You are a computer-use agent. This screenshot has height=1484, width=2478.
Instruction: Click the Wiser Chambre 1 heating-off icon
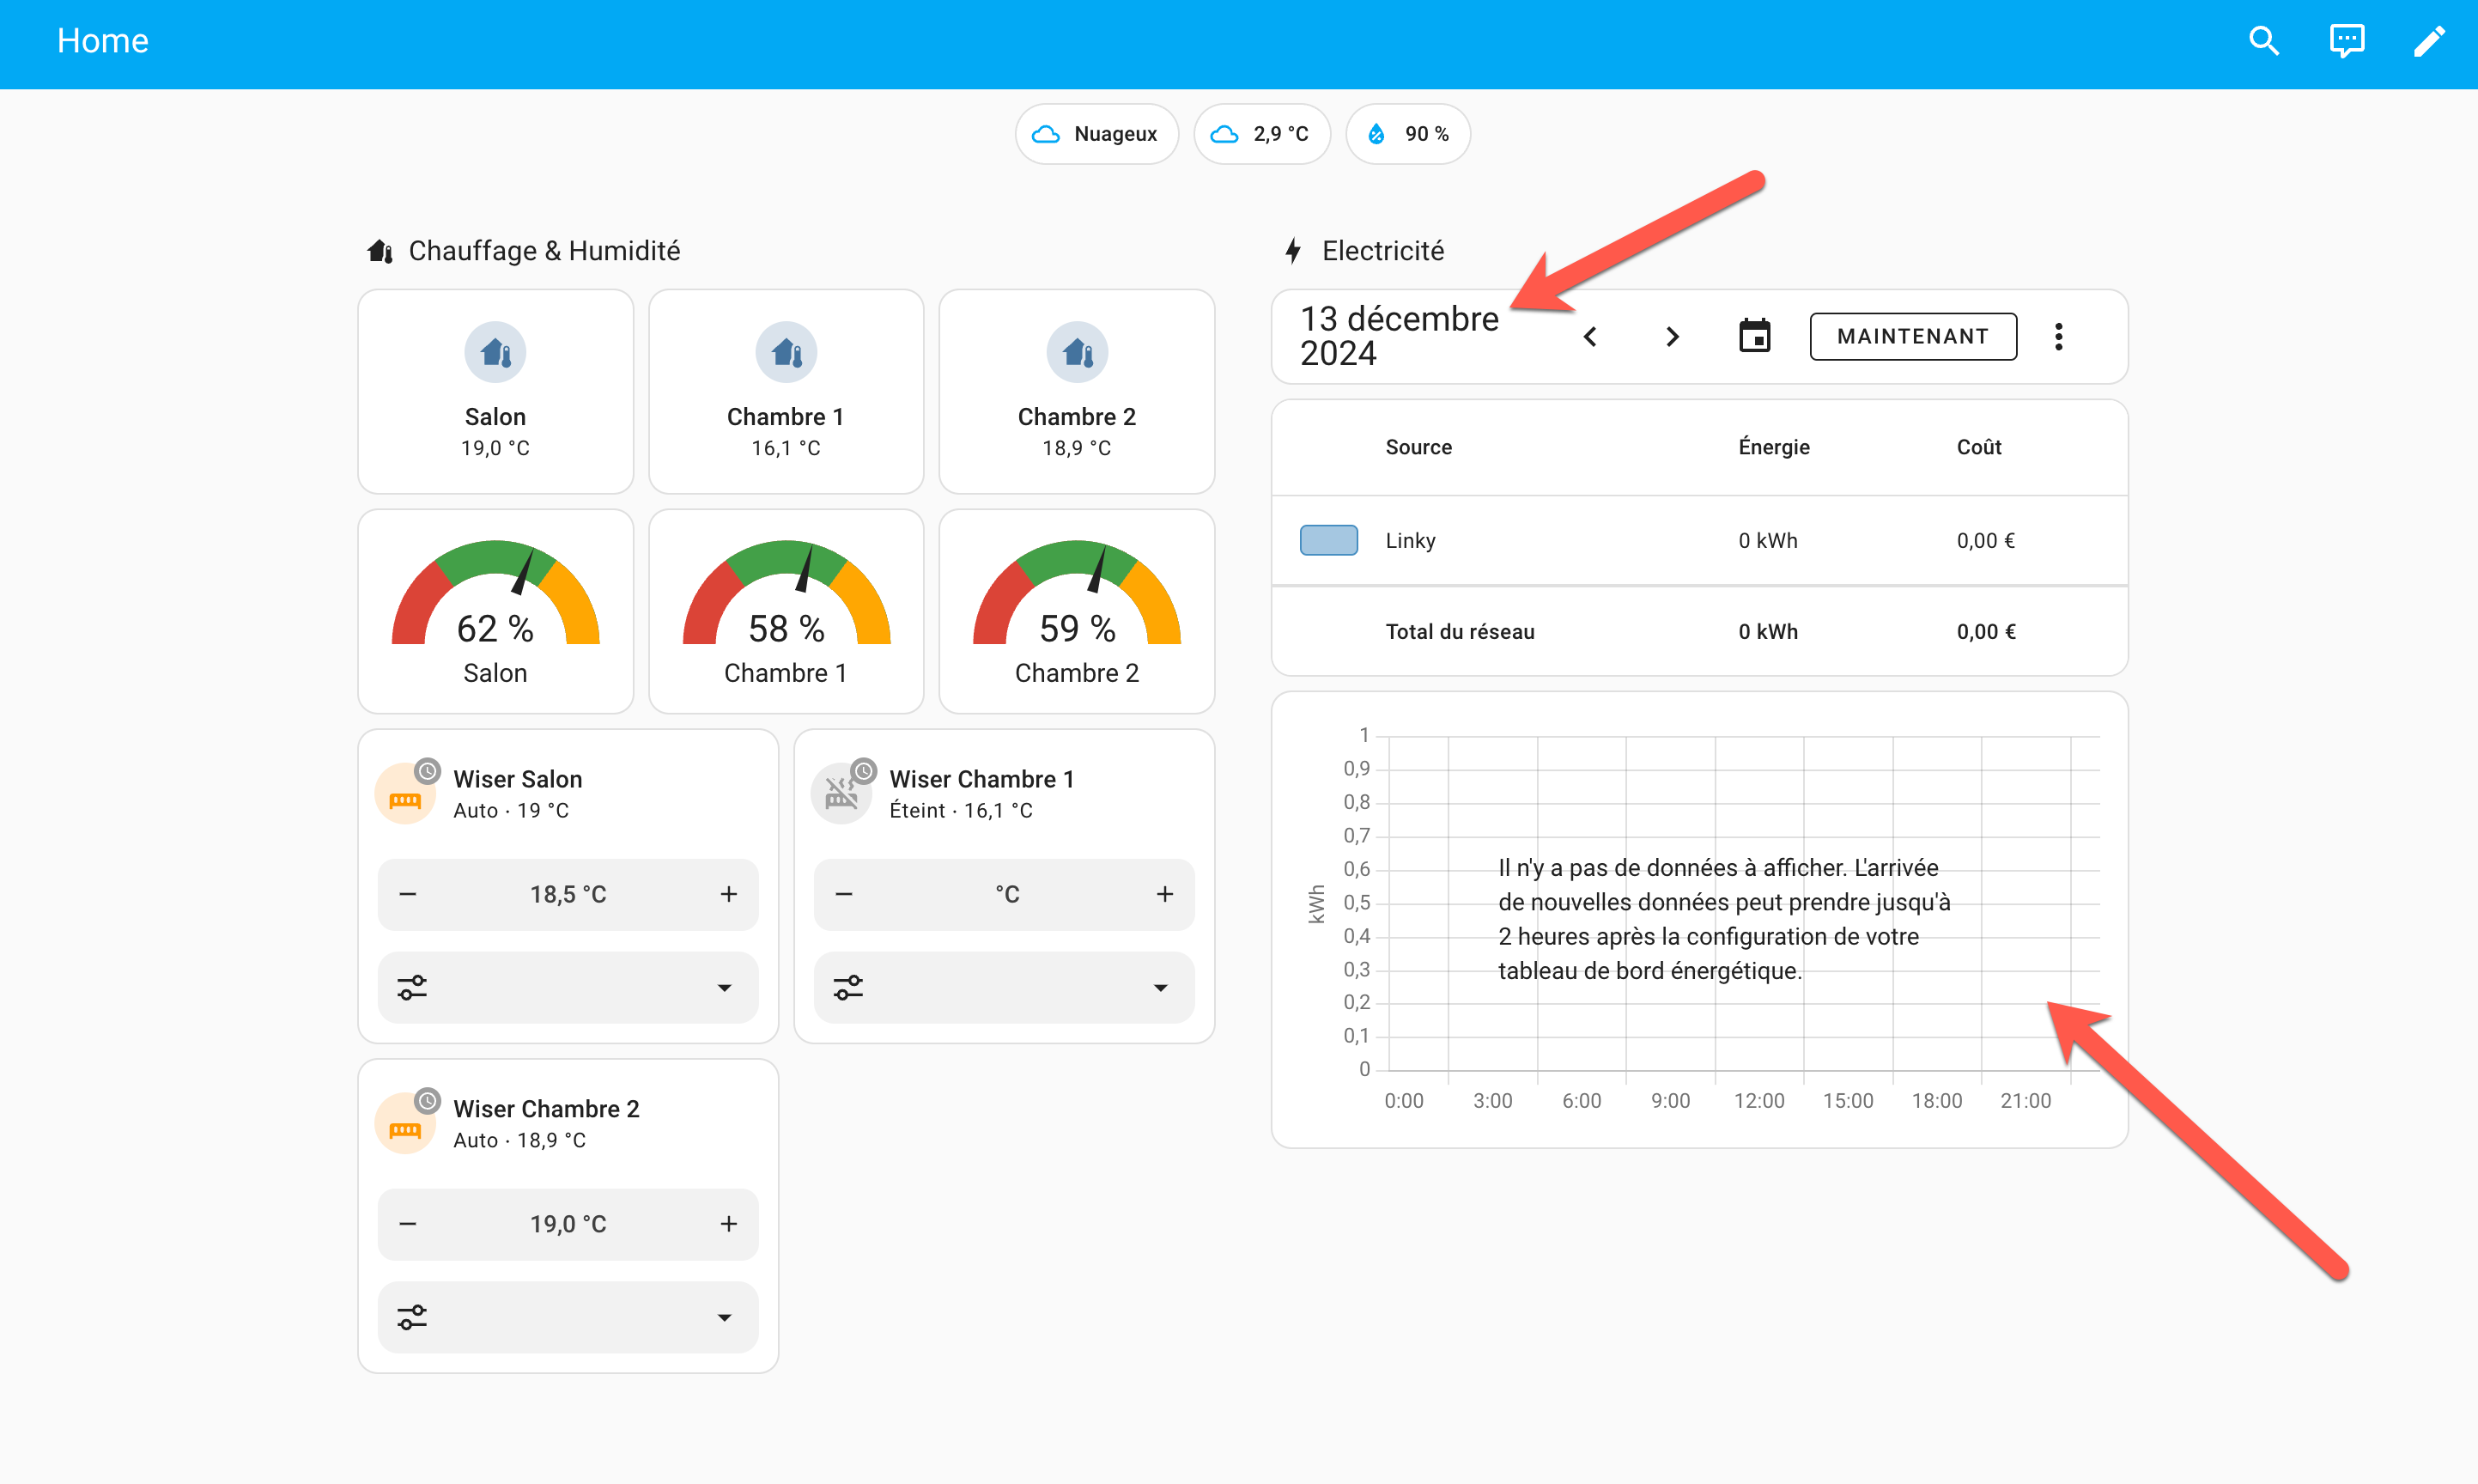[x=841, y=795]
